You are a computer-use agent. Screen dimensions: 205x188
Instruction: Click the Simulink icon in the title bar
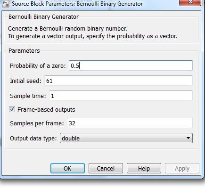click(5, 3)
